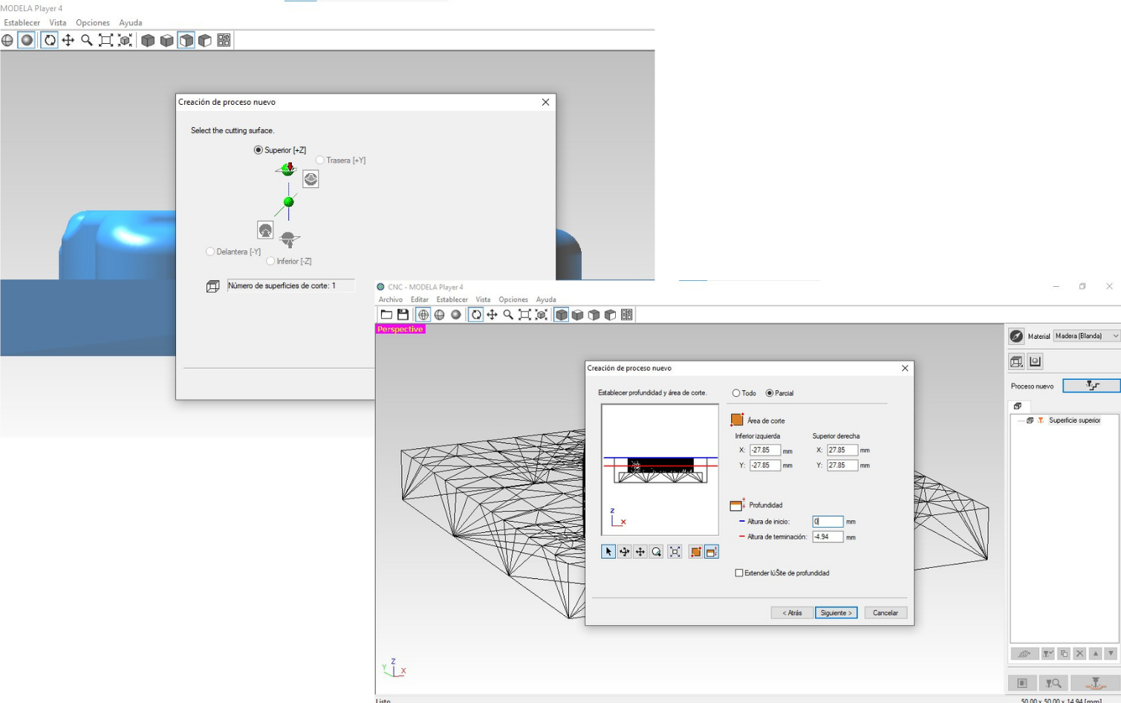The image size is (1121, 703).
Task: Select the Todo radio button
Action: (x=736, y=393)
